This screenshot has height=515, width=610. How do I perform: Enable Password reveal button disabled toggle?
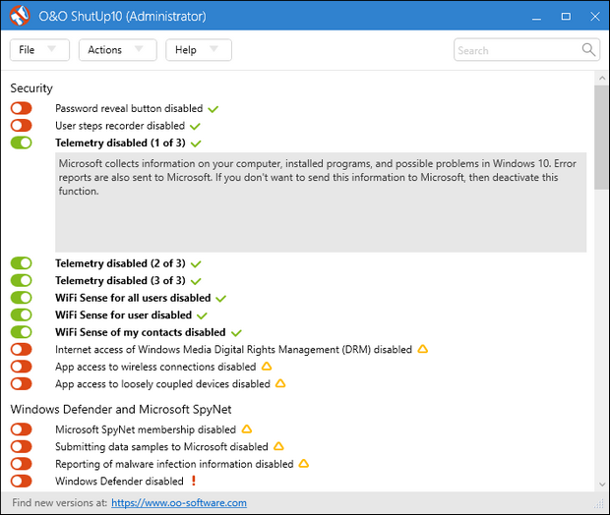(x=22, y=109)
